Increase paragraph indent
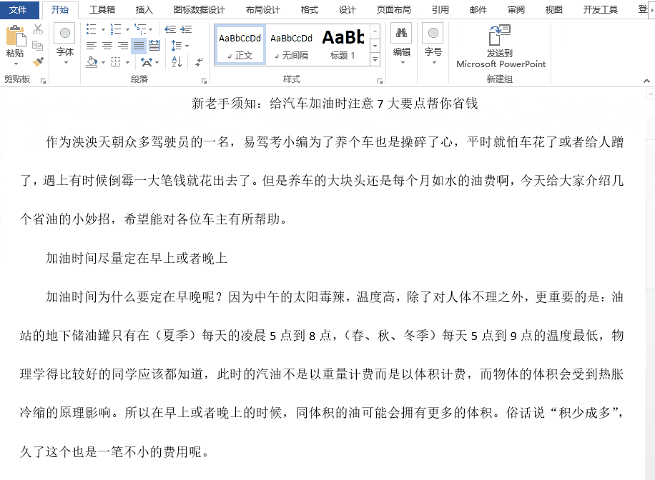Viewport: 655px width, 480px height. [186, 29]
